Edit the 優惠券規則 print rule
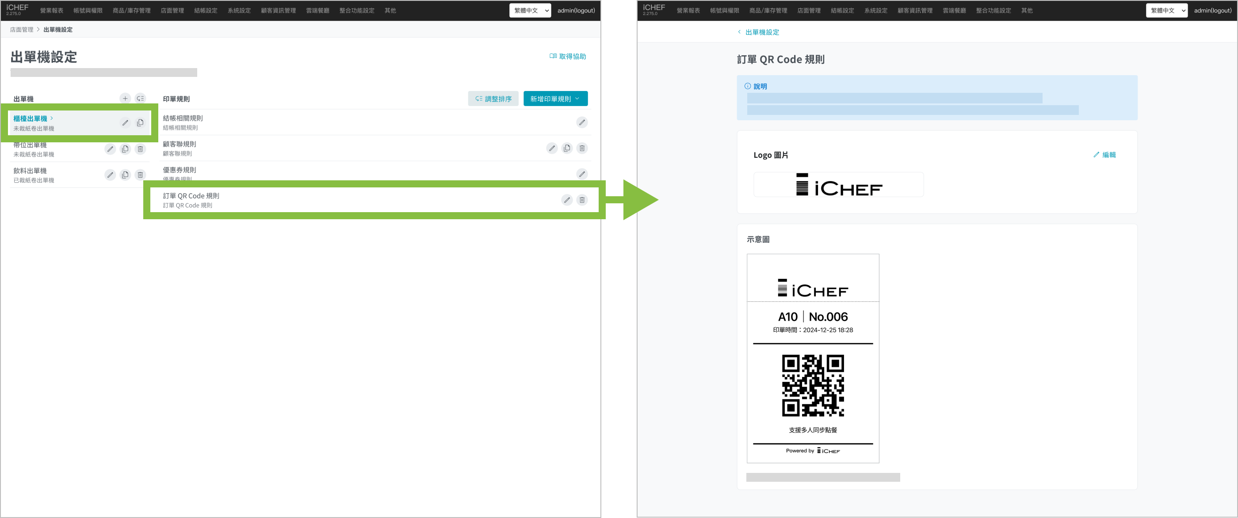 click(x=581, y=174)
